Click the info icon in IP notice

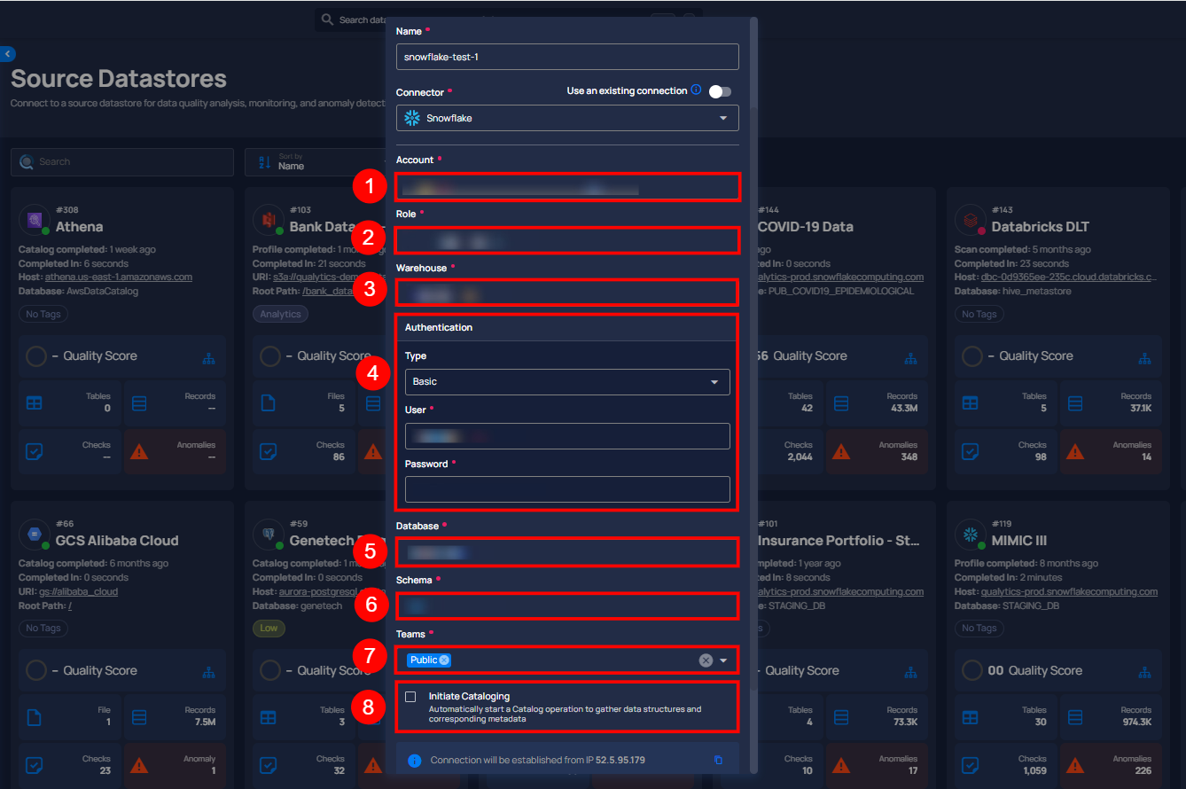(414, 761)
